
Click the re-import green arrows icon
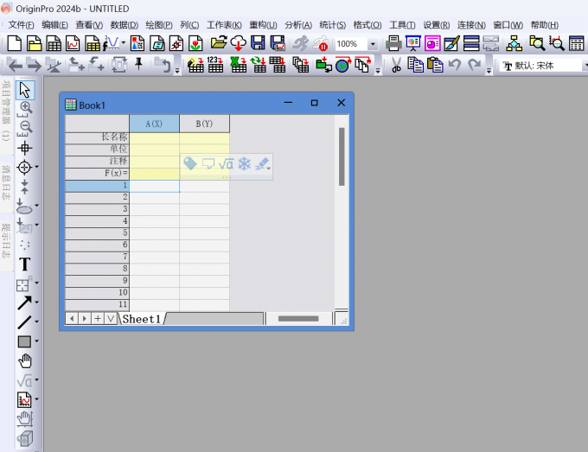tap(259, 65)
